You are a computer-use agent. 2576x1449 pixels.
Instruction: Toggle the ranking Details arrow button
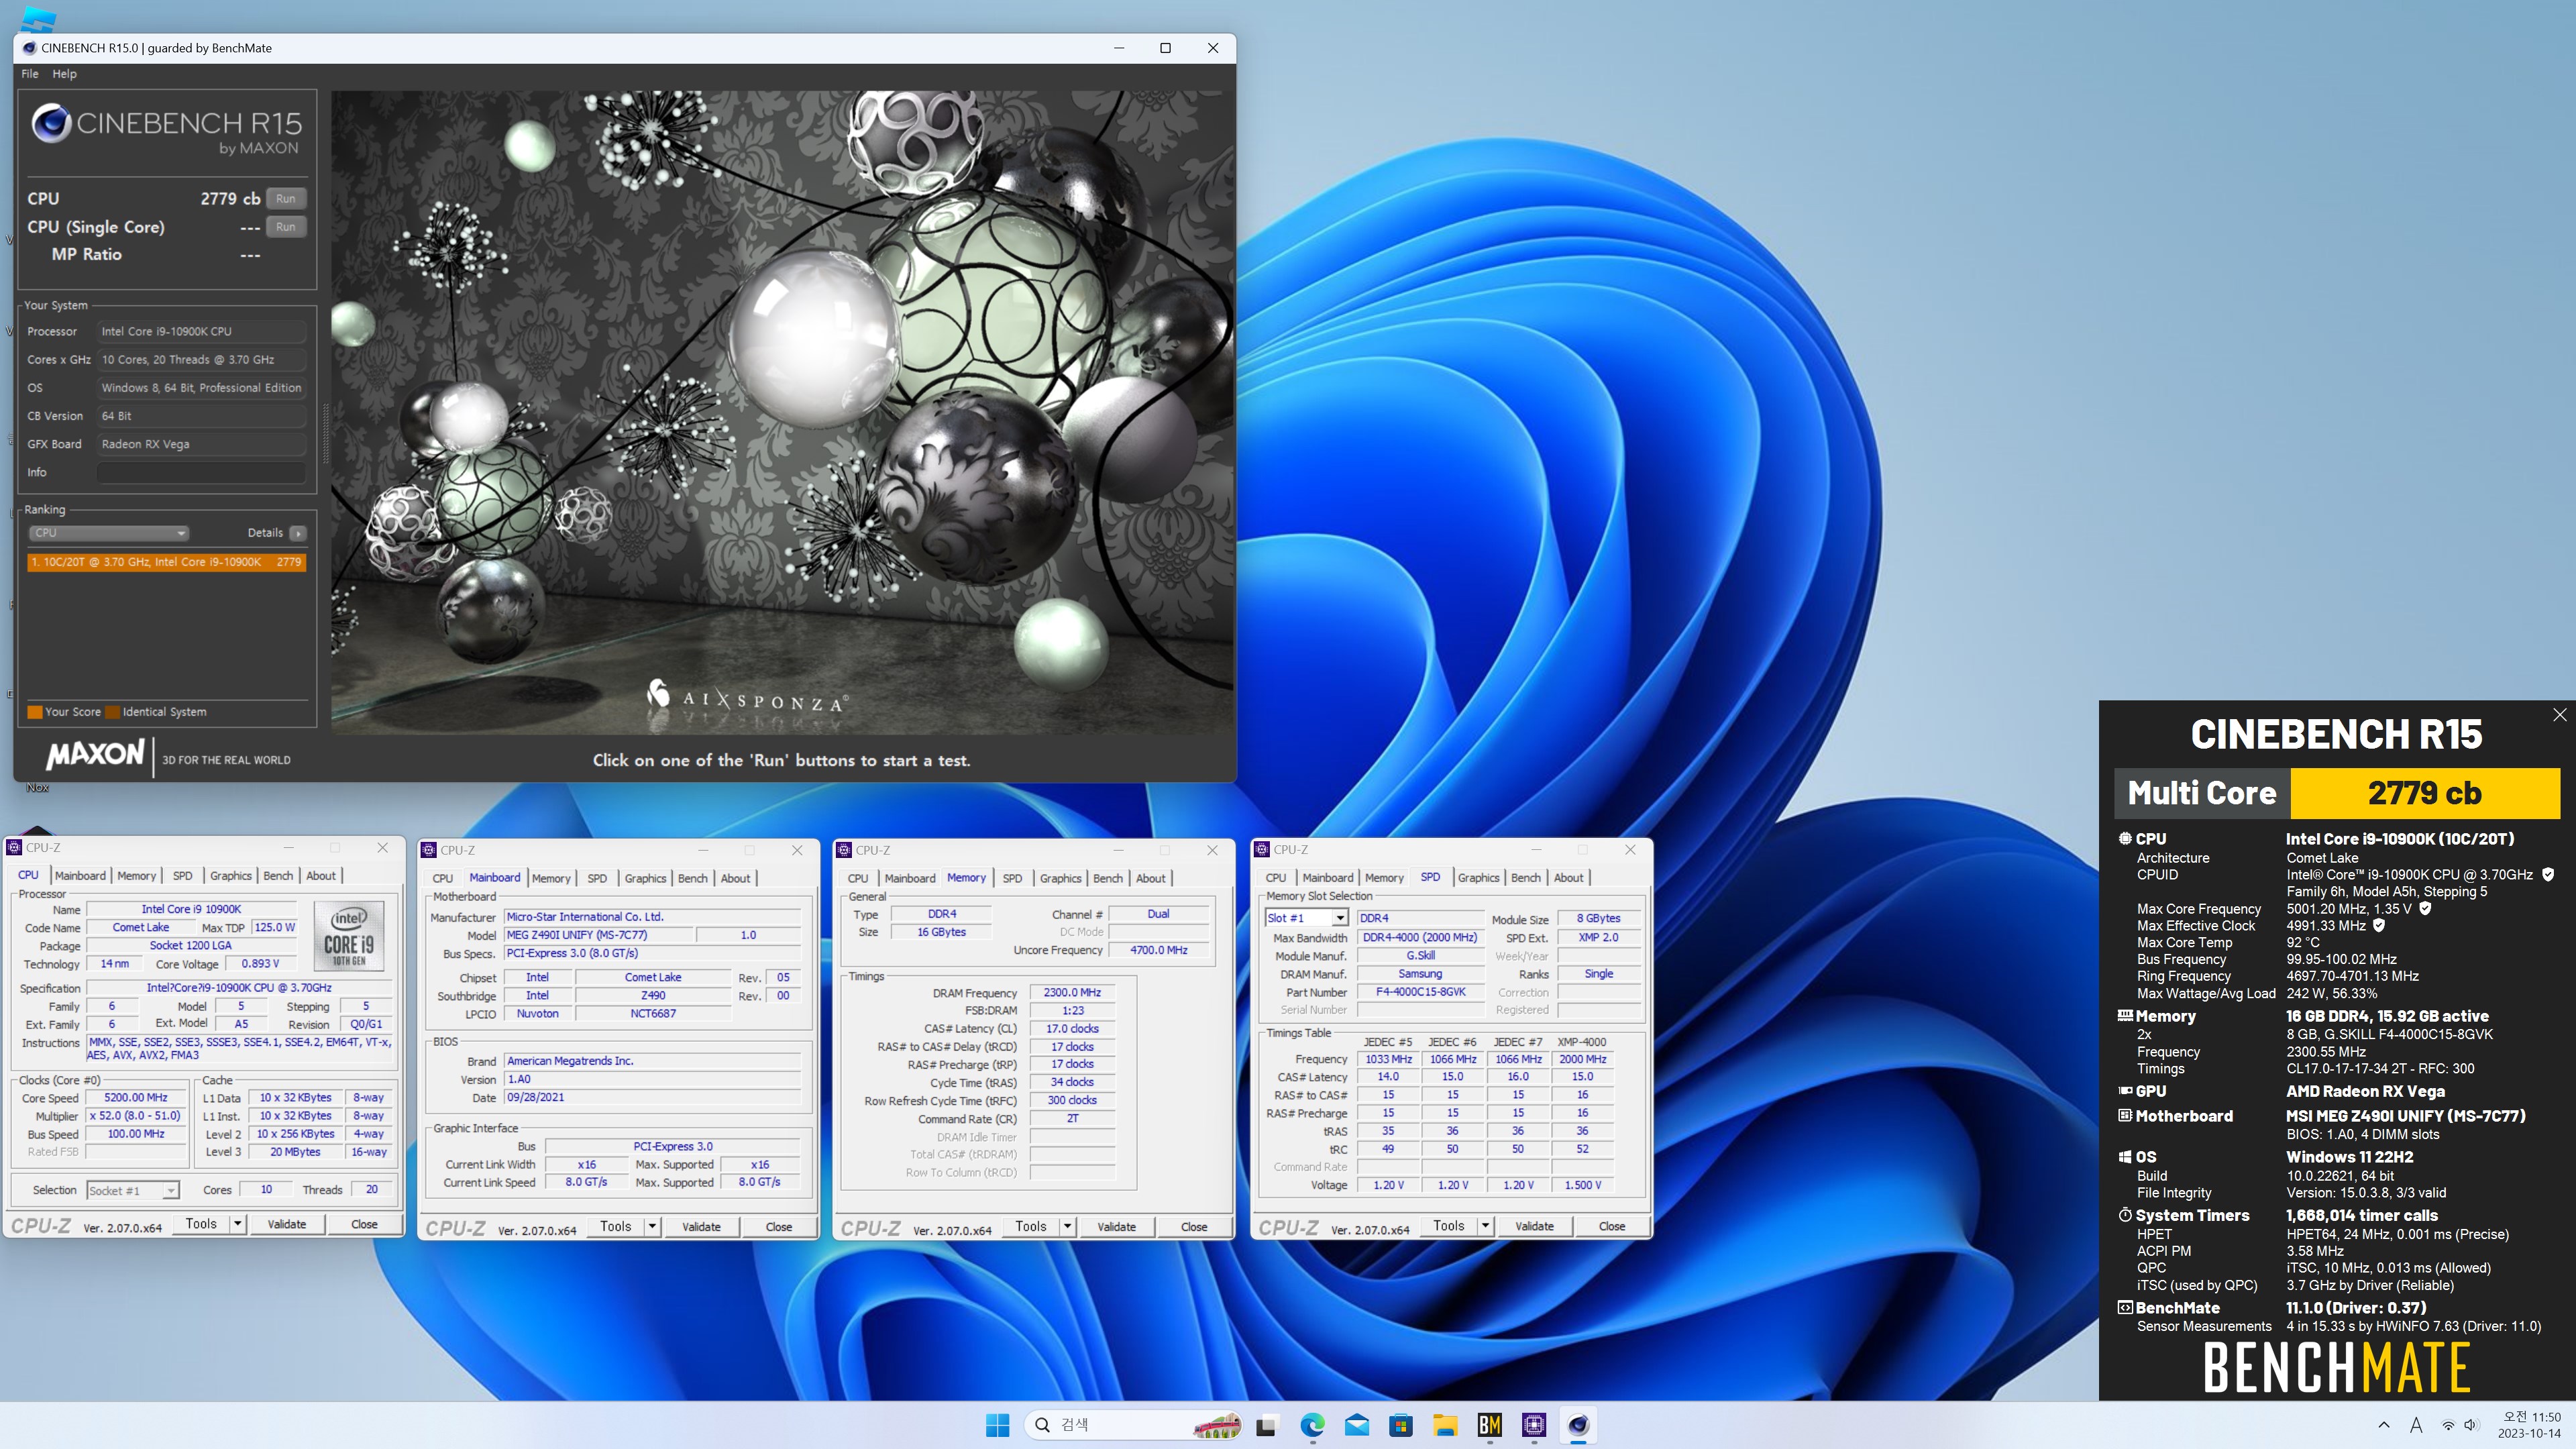[x=298, y=533]
